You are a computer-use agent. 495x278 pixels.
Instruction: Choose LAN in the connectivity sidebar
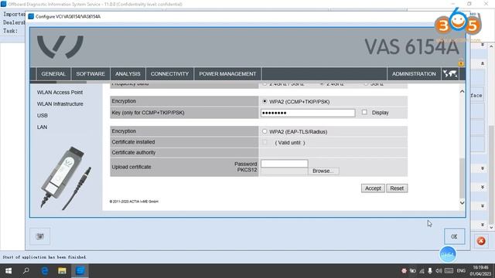42,127
